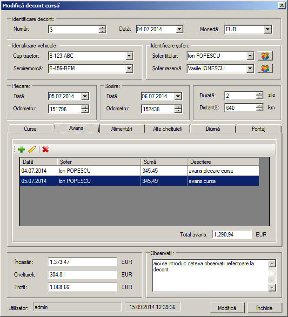The height and width of the screenshot is (317, 288).
Task: Close the Modifică decont cursă dialog
Action: 282,5
